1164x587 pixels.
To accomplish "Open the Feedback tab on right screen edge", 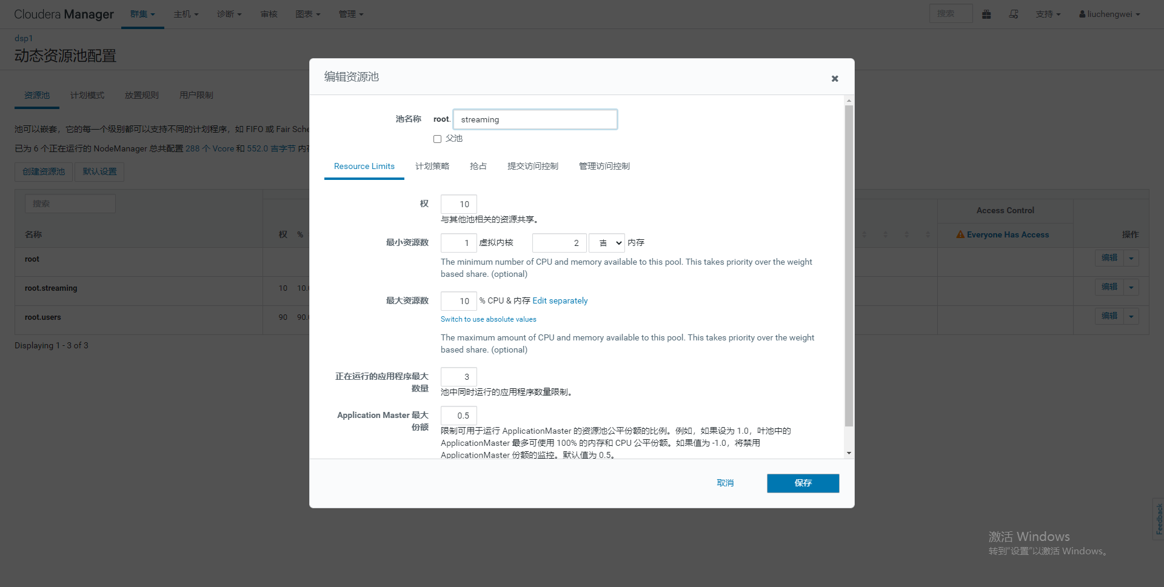I will tap(1158, 517).
